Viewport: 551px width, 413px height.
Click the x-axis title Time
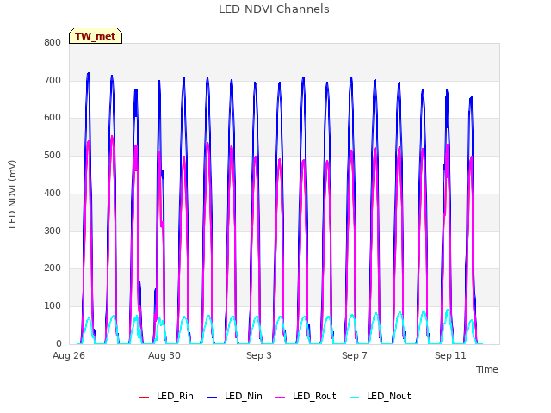coord(487,369)
